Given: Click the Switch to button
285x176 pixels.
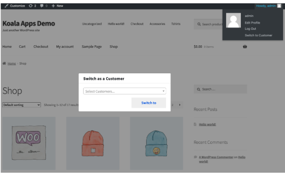Looking at the screenshot, I should (149, 103).
